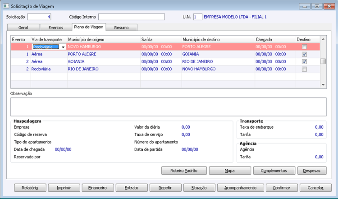Open Complementos
Viewport: 338px width, 199px height.
[x=274, y=171]
